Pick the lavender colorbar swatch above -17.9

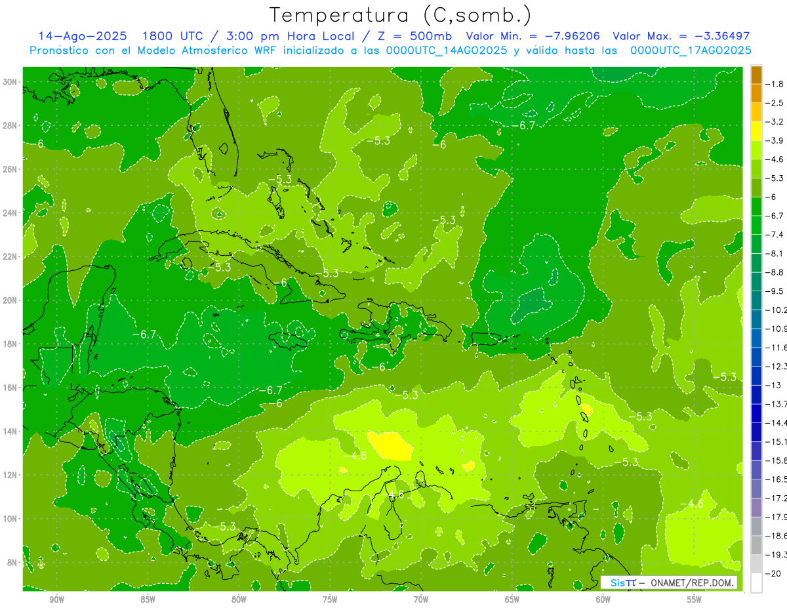(756, 508)
